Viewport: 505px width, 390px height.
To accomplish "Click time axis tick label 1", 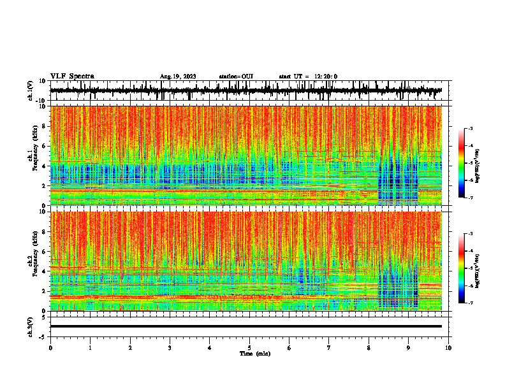I will tap(90, 348).
